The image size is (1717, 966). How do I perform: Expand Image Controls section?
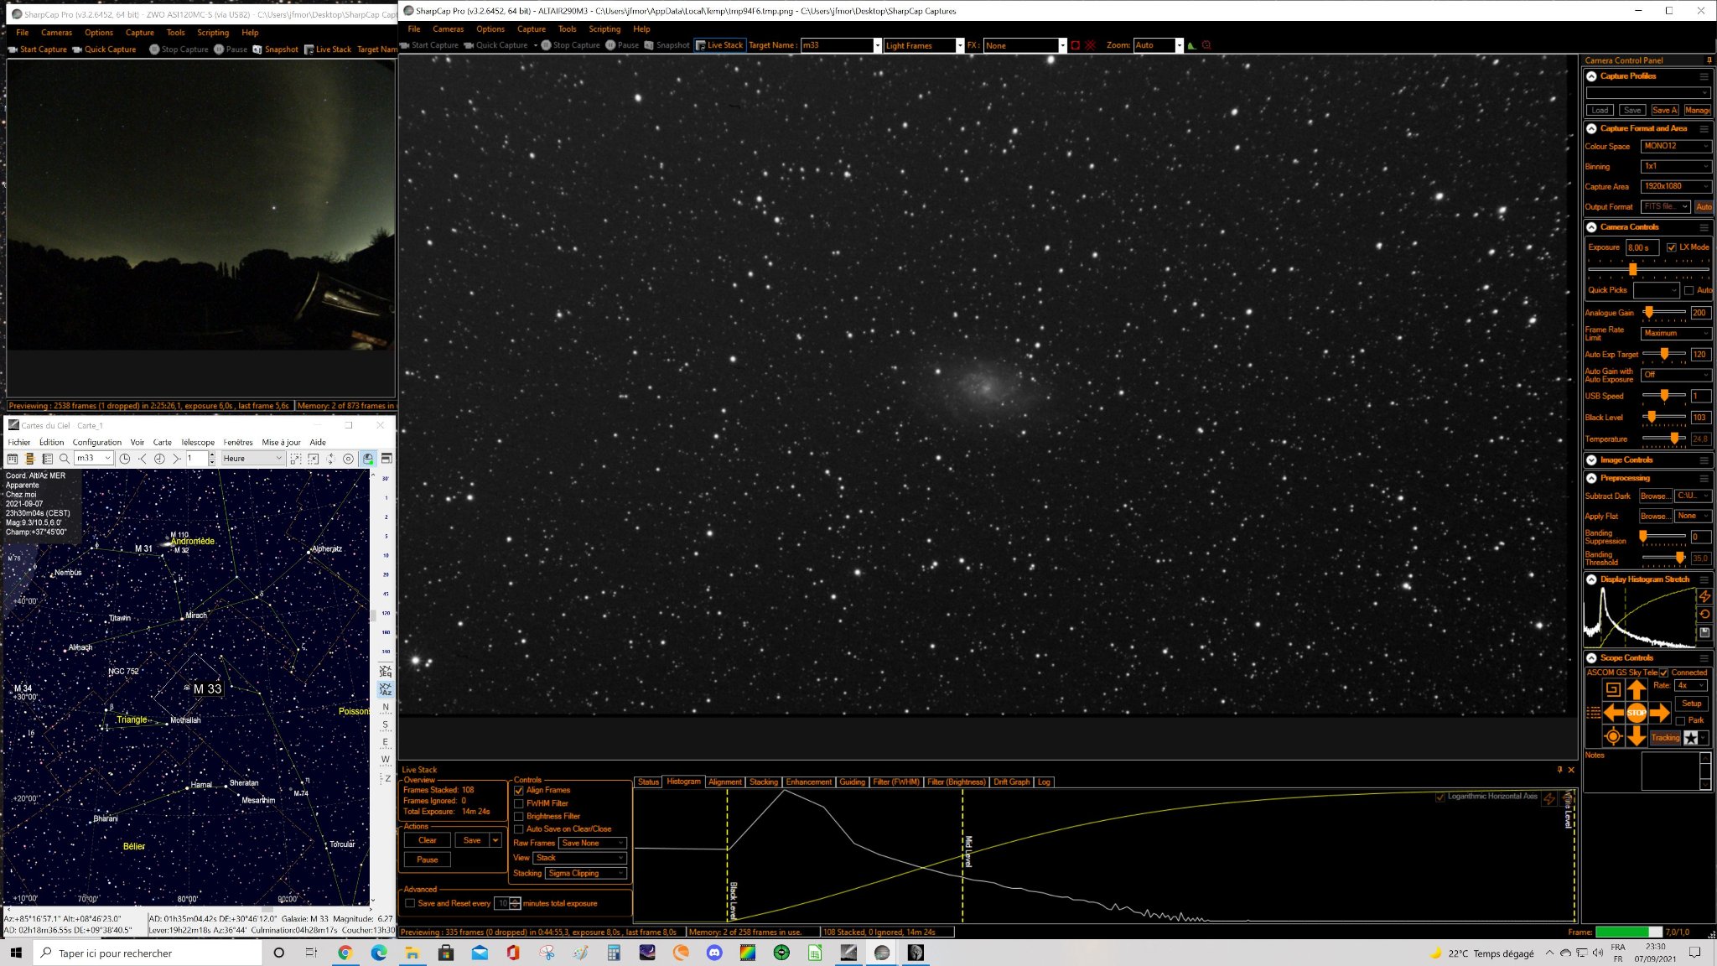tap(1591, 460)
